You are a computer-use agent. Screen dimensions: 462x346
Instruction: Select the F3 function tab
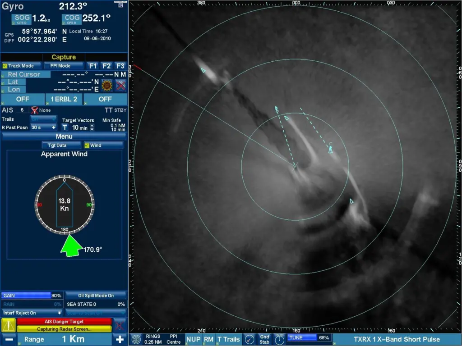pos(120,66)
